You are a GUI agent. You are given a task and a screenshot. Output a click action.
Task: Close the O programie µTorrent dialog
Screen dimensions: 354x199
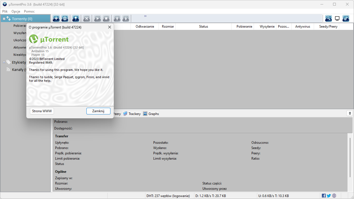(110, 27)
